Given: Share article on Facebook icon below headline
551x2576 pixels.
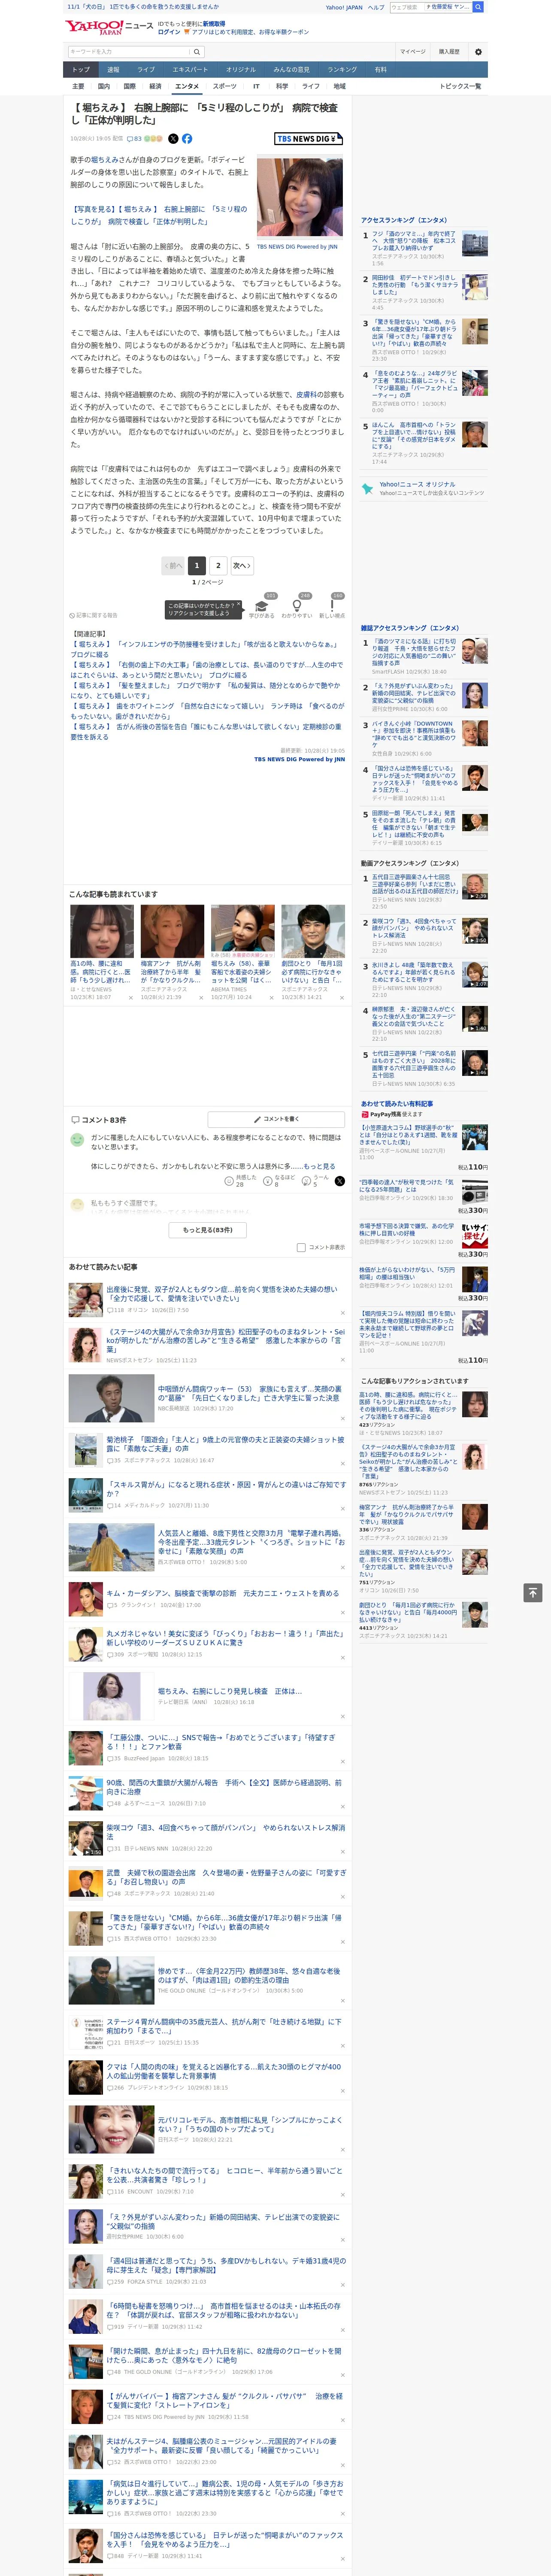Looking at the screenshot, I should tap(187, 139).
